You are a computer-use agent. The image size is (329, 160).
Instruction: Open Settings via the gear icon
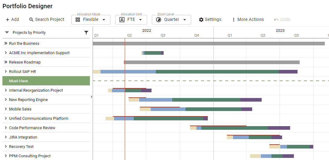point(201,20)
